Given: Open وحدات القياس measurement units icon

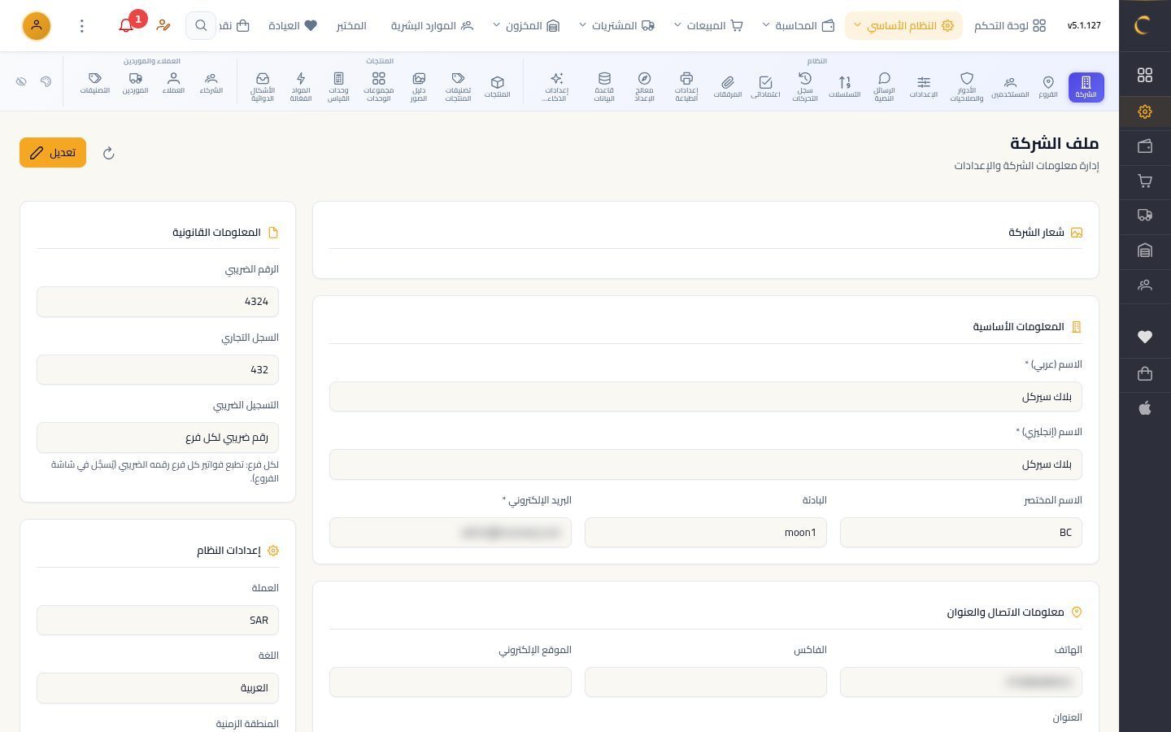Looking at the screenshot, I should click(338, 86).
